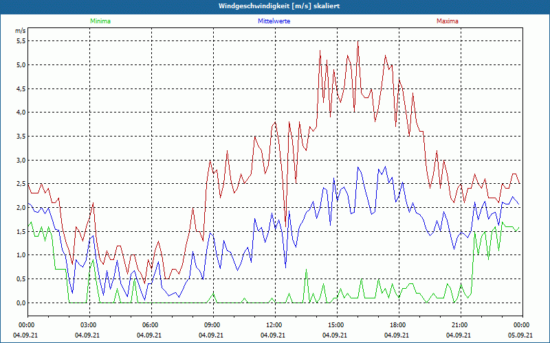Click the "0,5" y-axis value
The width and height of the screenshot is (550, 343).
pos(21,279)
